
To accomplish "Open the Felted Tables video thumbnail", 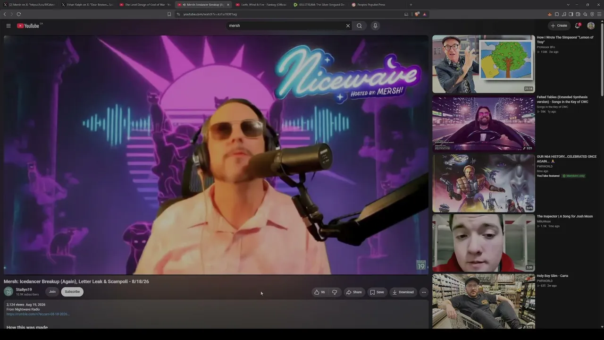I will point(484,123).
